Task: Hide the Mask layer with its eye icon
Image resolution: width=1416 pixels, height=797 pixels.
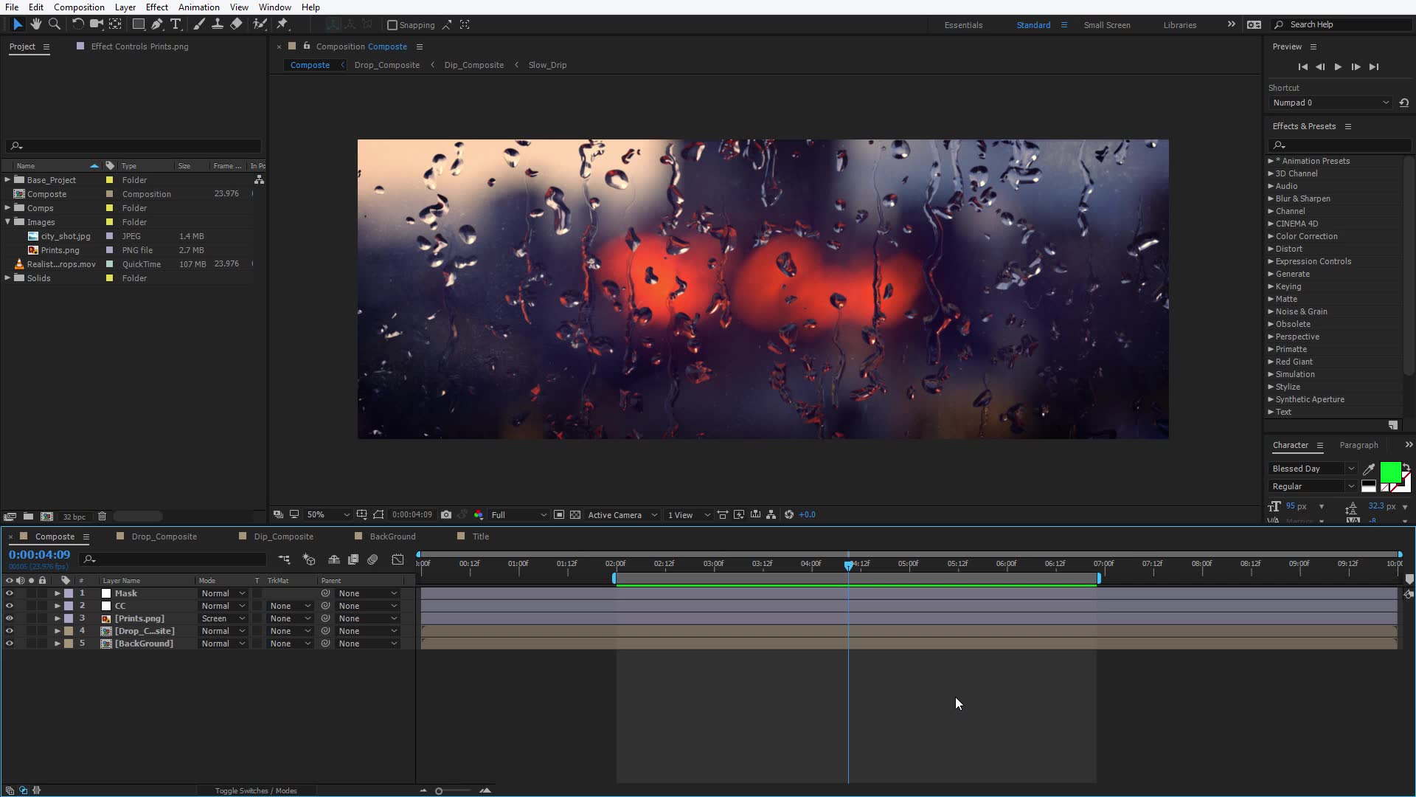Action: 10,593
